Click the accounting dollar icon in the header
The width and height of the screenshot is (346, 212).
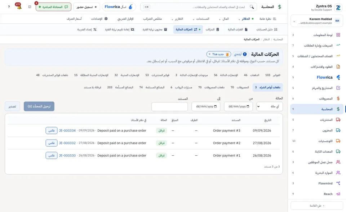(280, 7)
